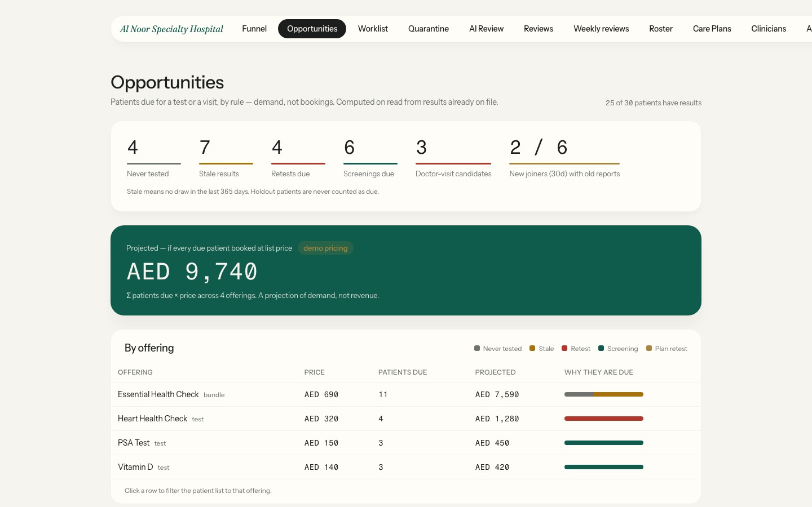
Task: Click the 25 of 30 patients have results text
Action: click(654, 103)
